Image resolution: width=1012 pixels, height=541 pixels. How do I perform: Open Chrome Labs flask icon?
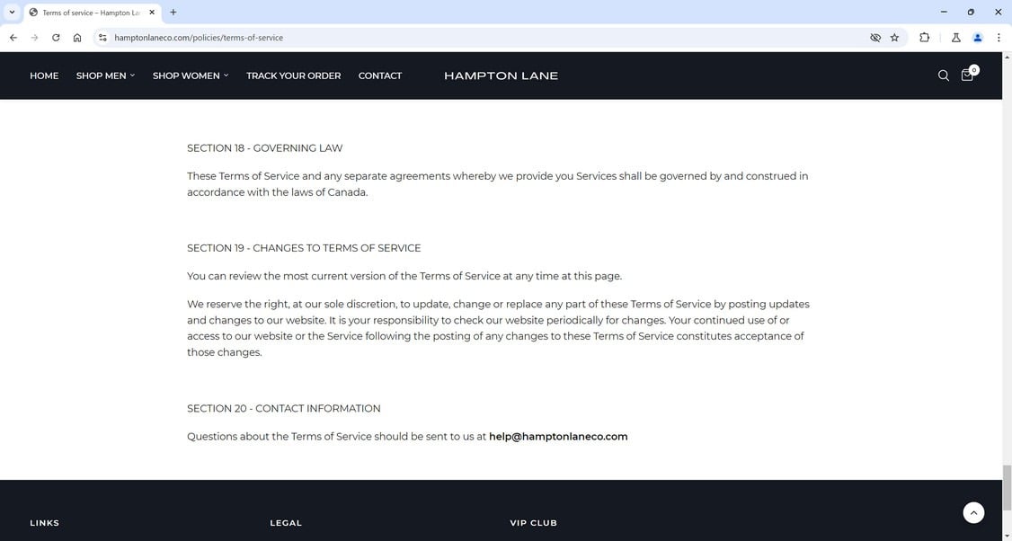coord(956,38)
